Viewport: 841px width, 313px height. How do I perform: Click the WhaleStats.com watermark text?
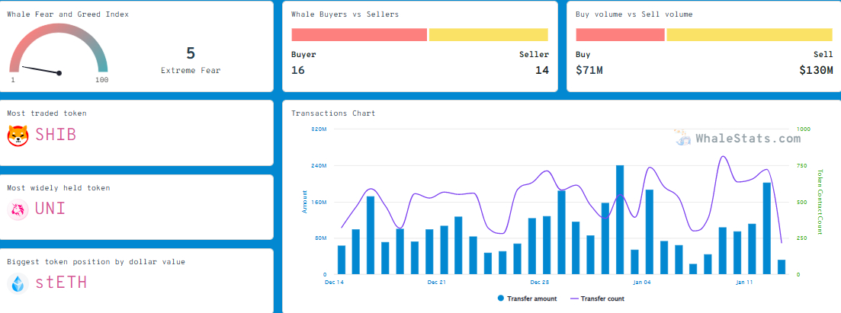tap(748, 139)
